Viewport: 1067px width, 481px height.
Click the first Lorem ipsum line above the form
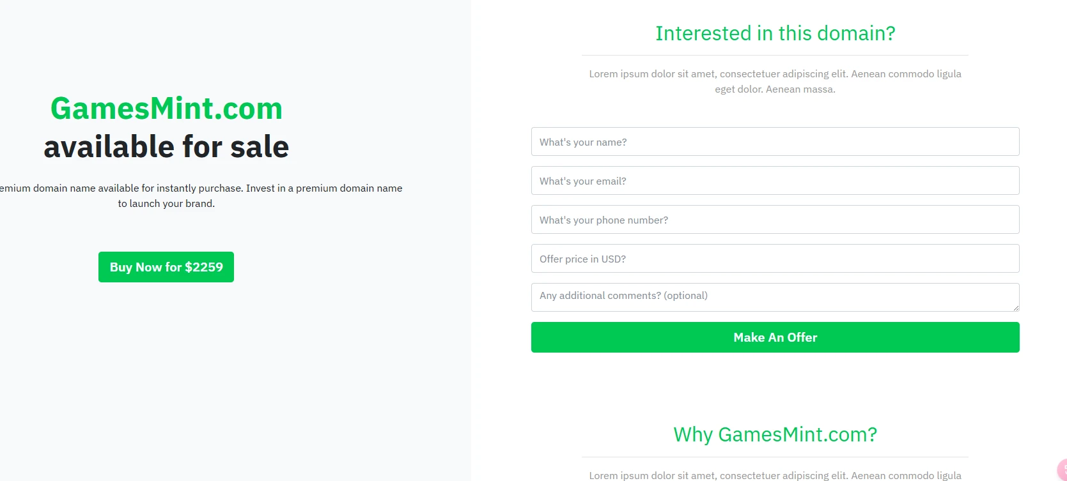pos(775,74)
